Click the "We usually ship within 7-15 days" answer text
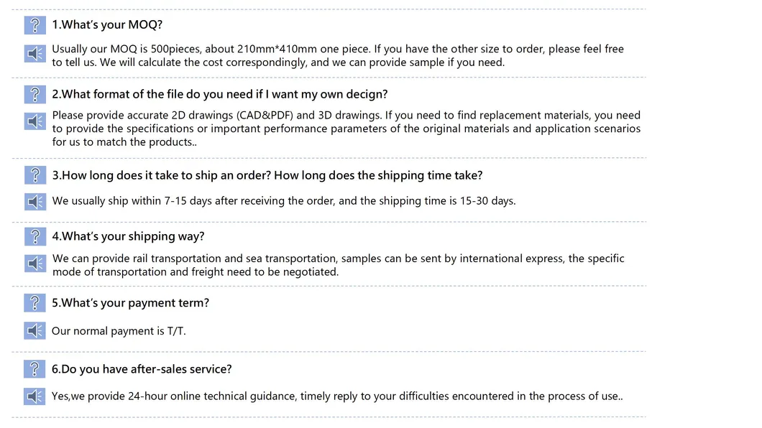 (x=283, y=201)
